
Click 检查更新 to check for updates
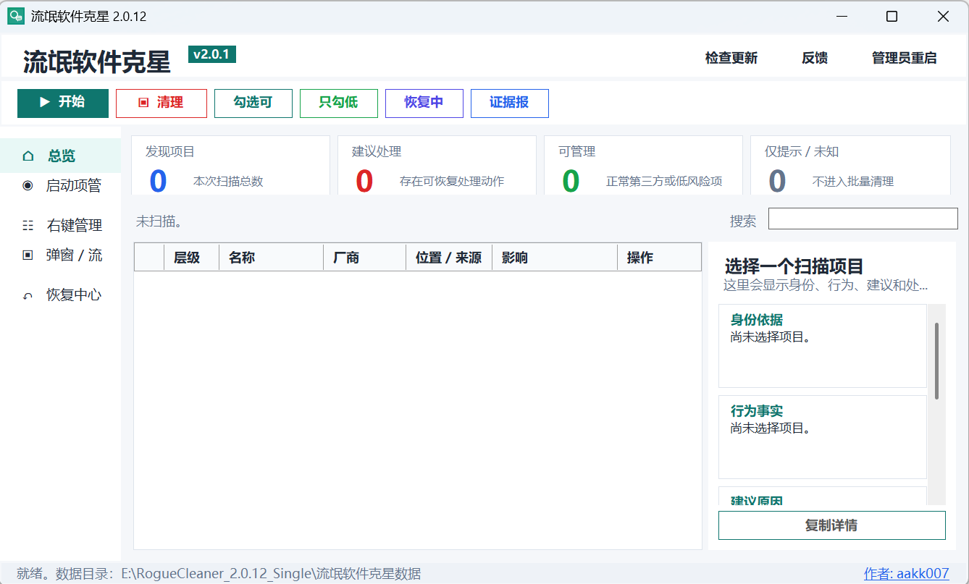click(x=731, y=58)
